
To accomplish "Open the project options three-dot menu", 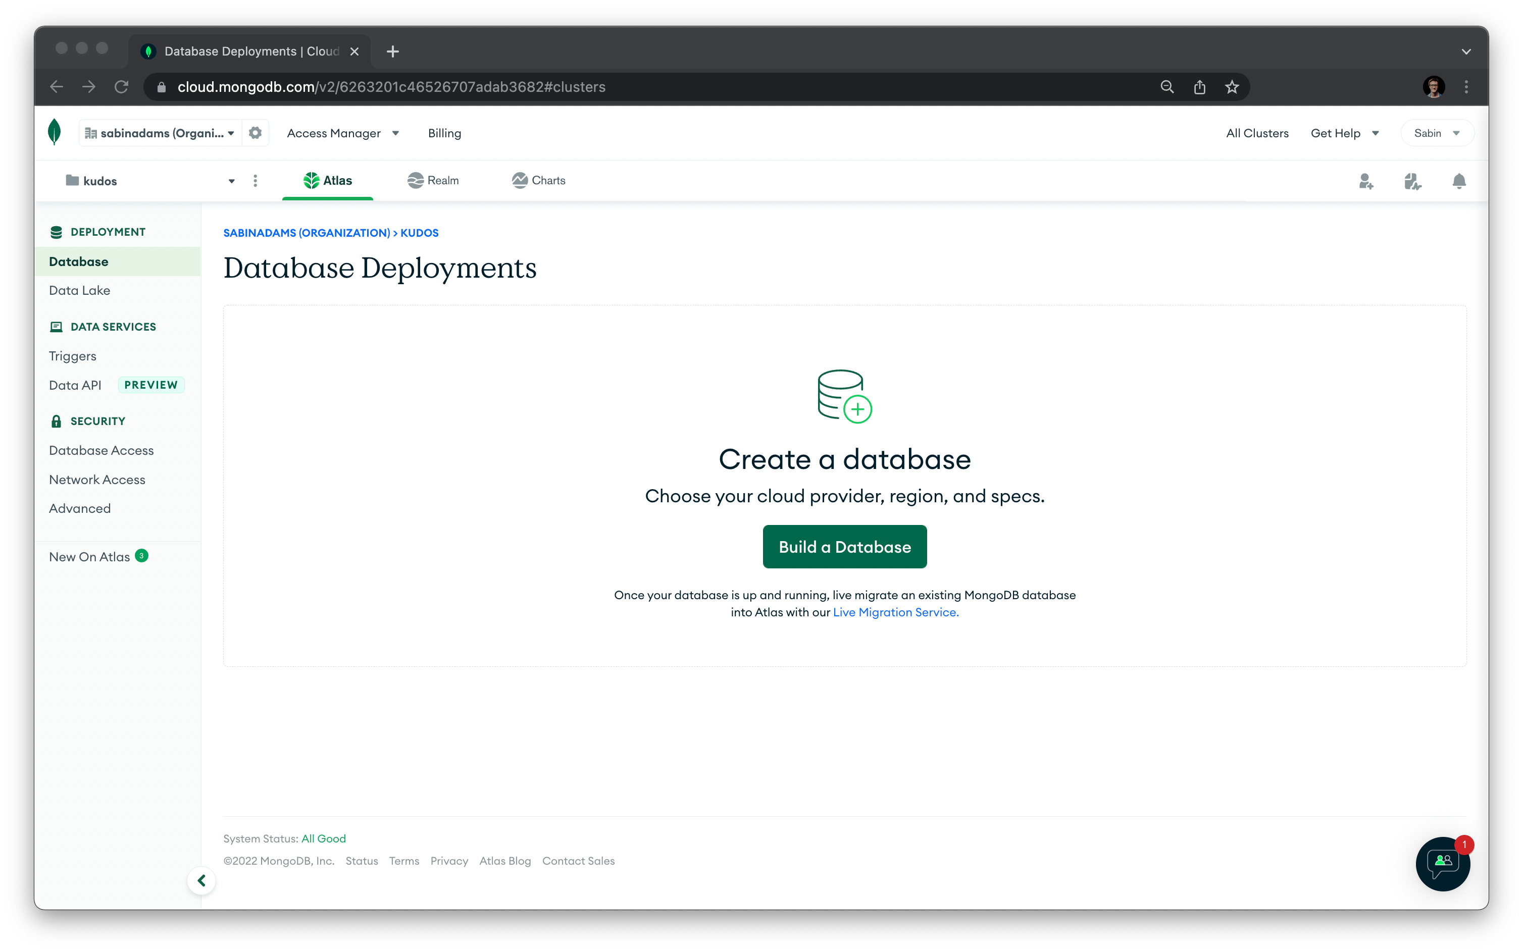I will point(255,181).
